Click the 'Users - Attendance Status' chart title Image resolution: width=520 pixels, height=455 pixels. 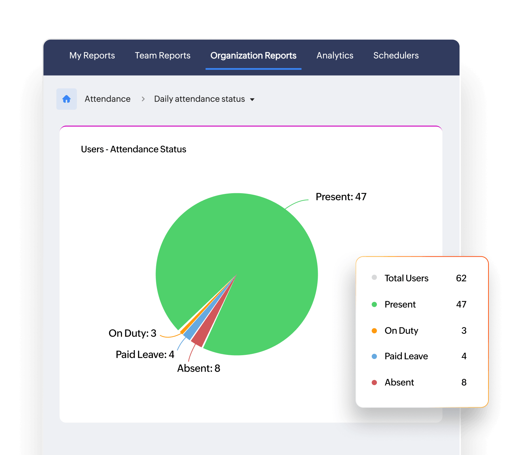(x=133, y=149)
